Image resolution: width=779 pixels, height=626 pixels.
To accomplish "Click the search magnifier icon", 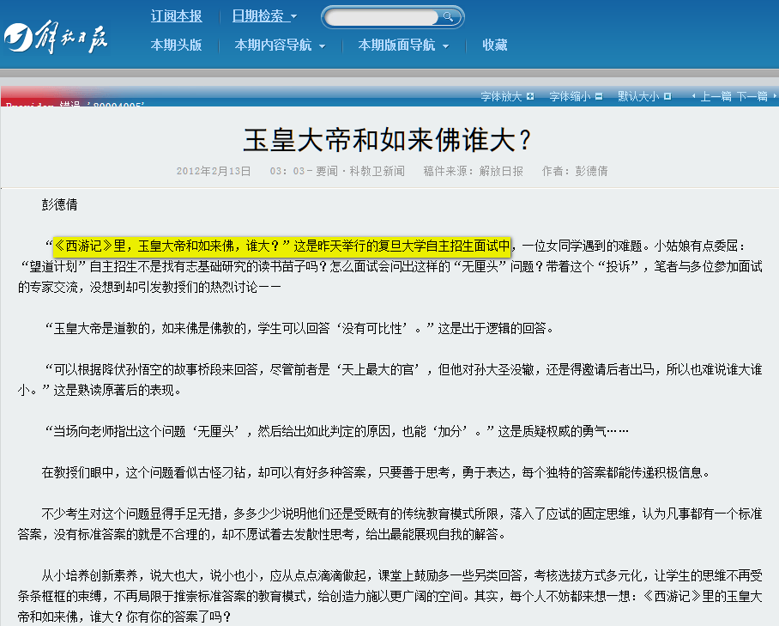I will tap(448, 17).
